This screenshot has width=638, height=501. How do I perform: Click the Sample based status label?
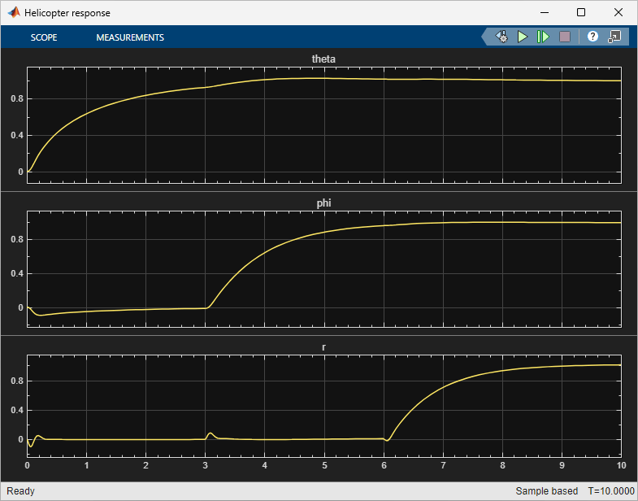click(546, 491)
